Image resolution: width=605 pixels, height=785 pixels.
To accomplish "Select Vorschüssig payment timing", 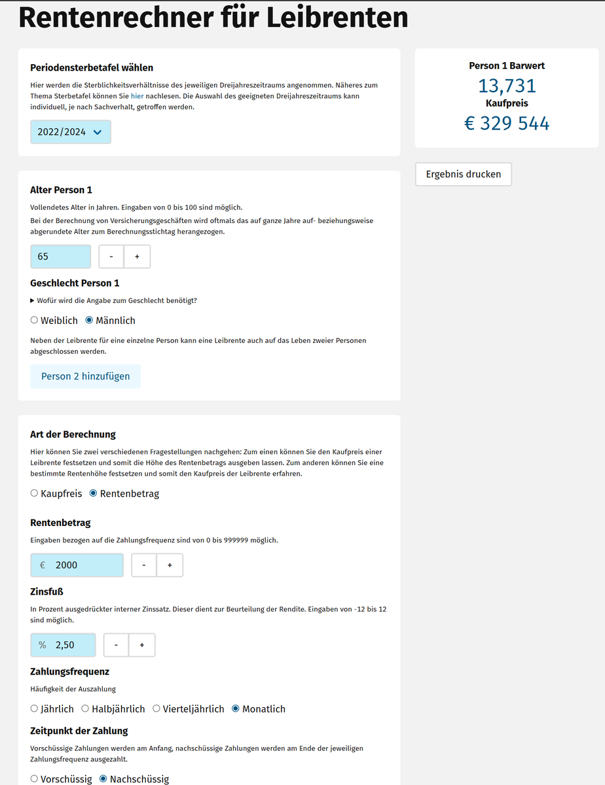I will [x=35, y=779].
